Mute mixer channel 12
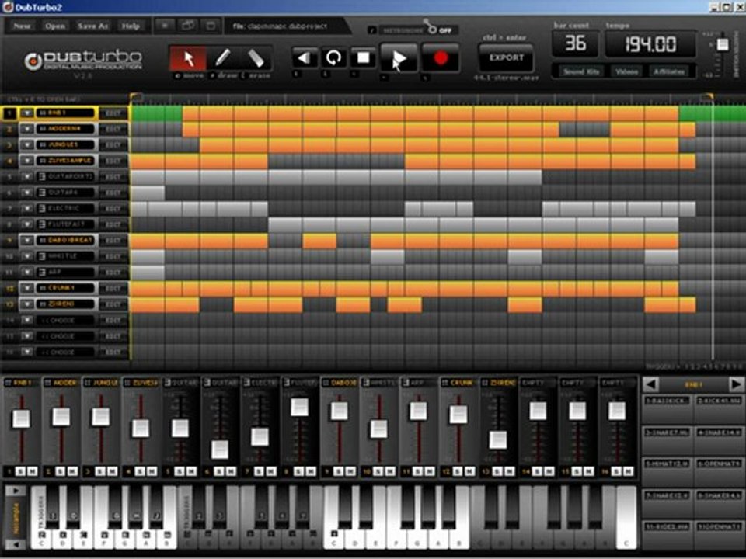Image resolution: width=746 pixels, height=559 pixels. [x=469, y=471]
